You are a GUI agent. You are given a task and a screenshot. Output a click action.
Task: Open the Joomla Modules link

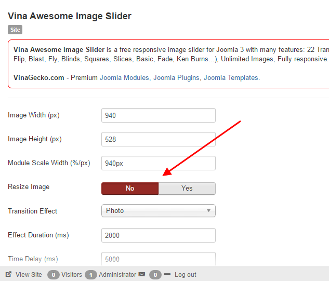124,77
